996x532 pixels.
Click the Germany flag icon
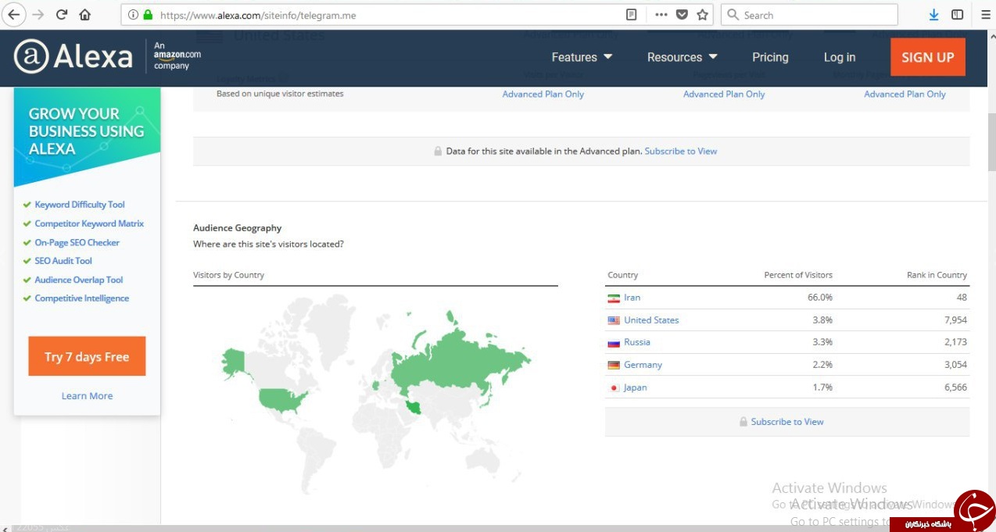[614, 365]
